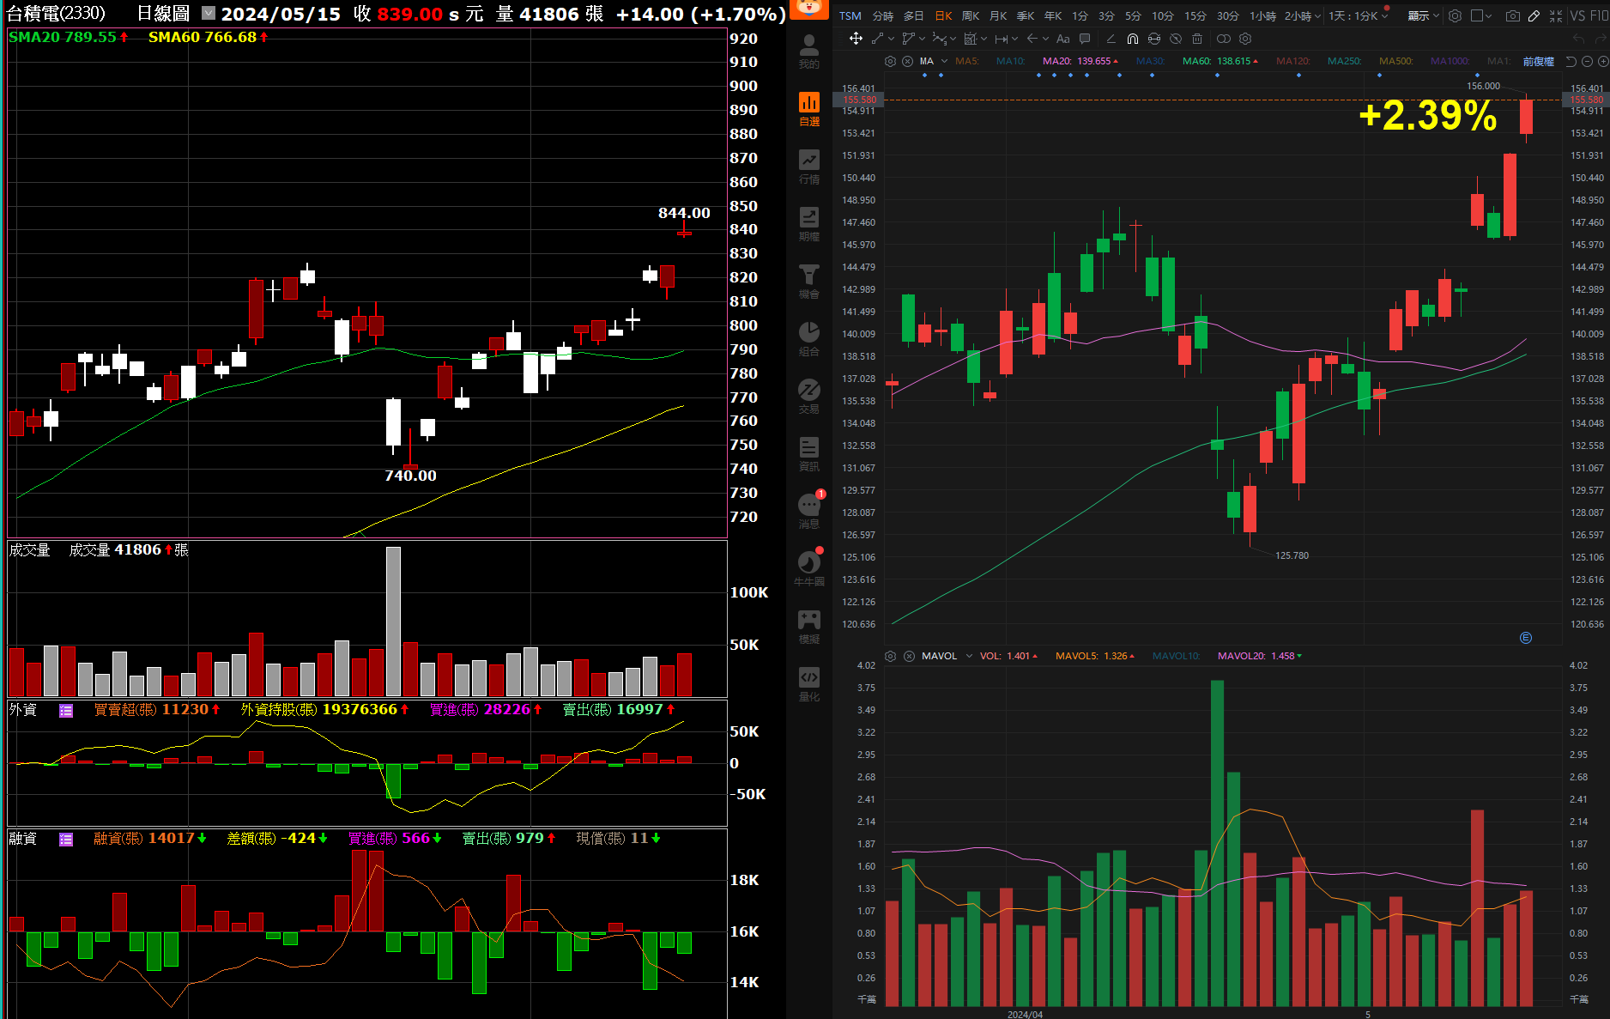Click the sync drawings icon

(1154, 39)
